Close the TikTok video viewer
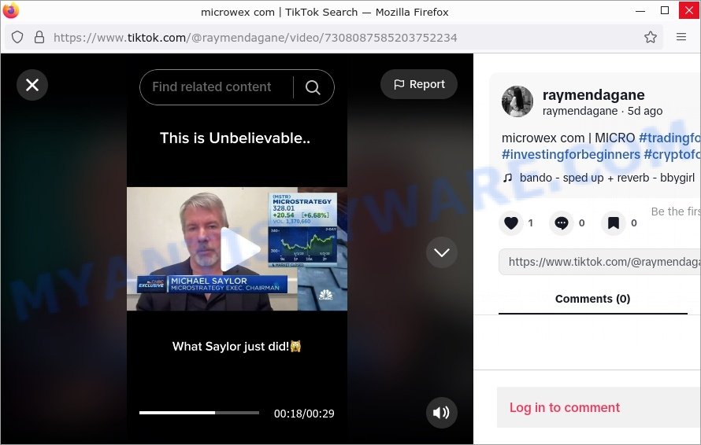The width and height of the screenshot is (701, 445). (x=32, y=85)
